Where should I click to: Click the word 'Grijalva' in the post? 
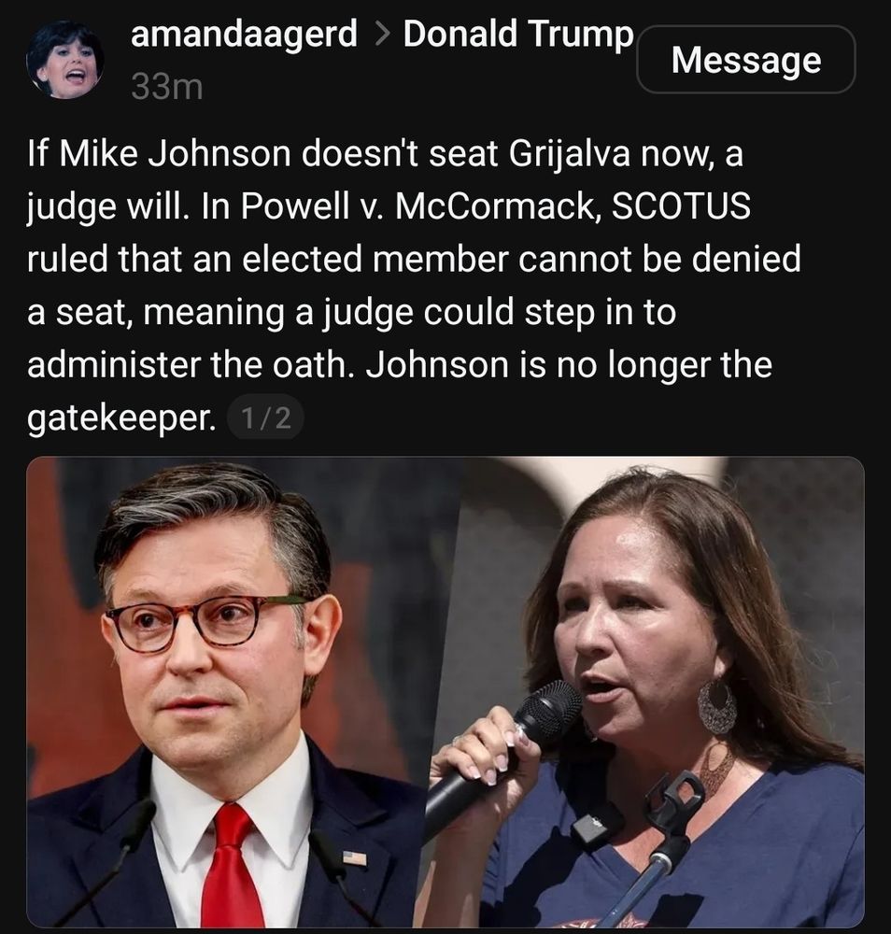(x=569, y=154)
